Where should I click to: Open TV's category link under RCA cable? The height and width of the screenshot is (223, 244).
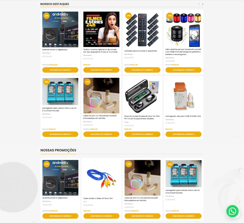point(85,202)
